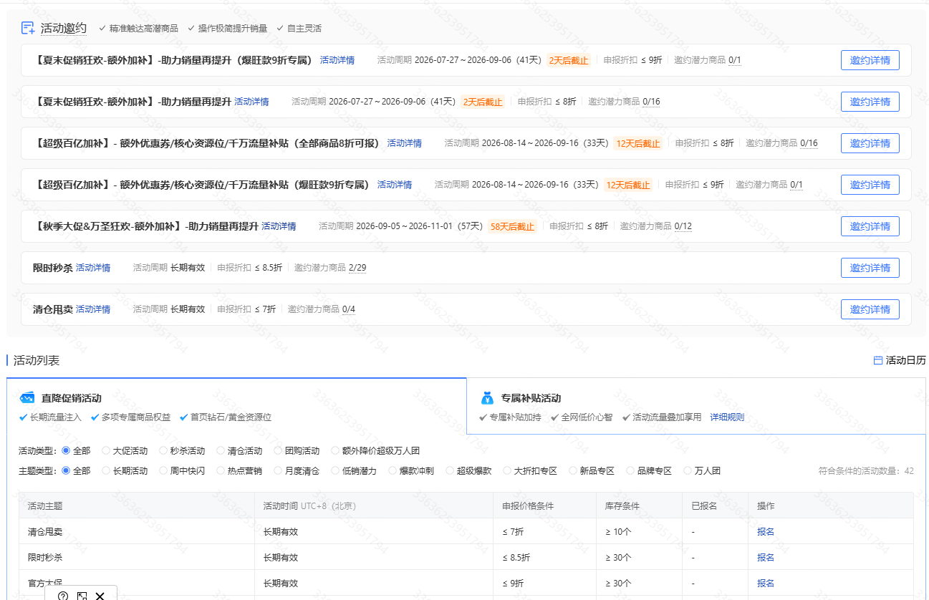Click 报名 in 官方大促 table row
This screenshot has width=929, height=600.
click(x=766, y=583)
